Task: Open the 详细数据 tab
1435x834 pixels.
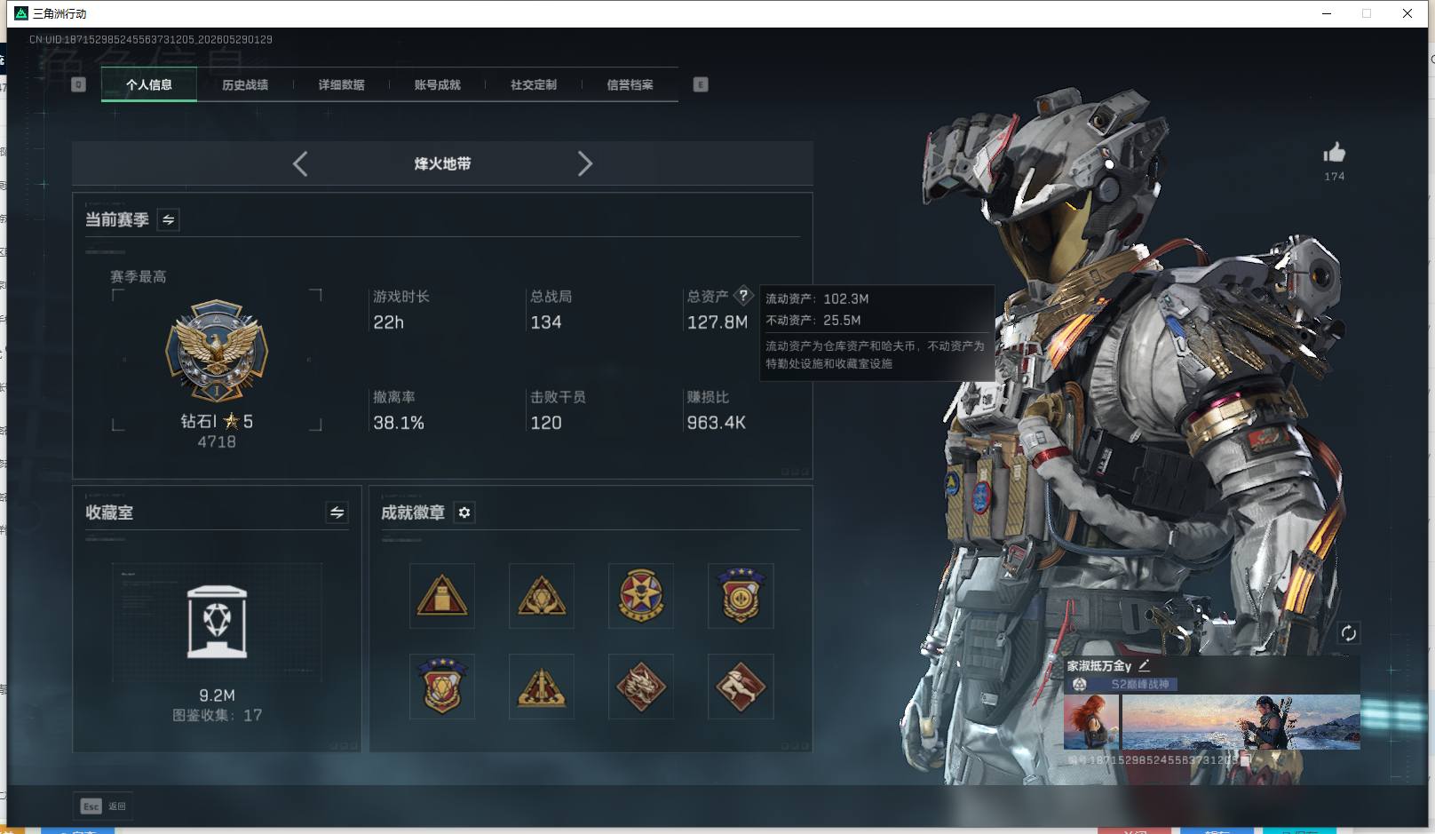Action: [341, 84]
